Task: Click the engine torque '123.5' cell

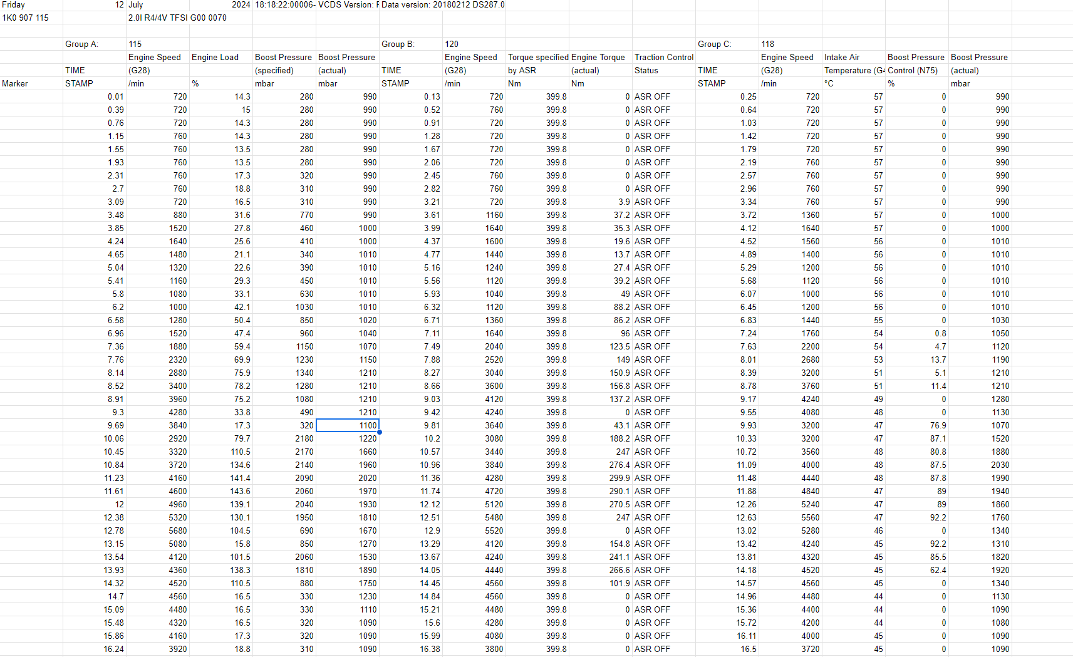Action: point(601,346)
